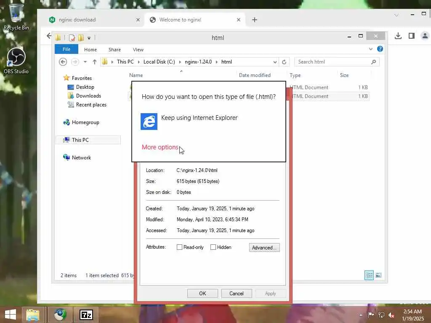Click OK in Properties dialog
This screenshot has width=431, height=323.
202,293
